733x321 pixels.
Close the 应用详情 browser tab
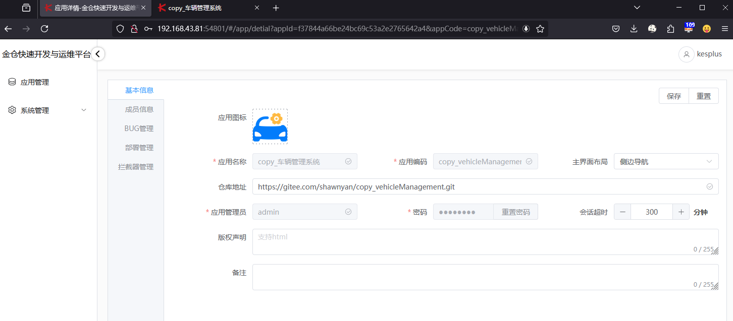click(143, 8)
